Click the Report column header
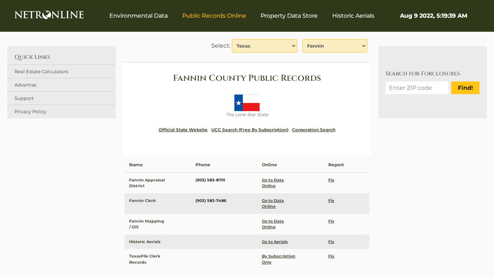 pyautogui.click(x=336, y=165)
